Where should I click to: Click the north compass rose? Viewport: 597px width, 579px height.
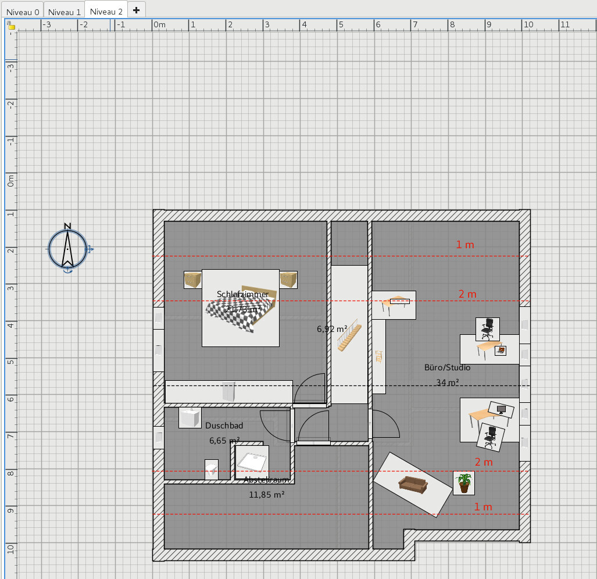(x=67, y=249)
